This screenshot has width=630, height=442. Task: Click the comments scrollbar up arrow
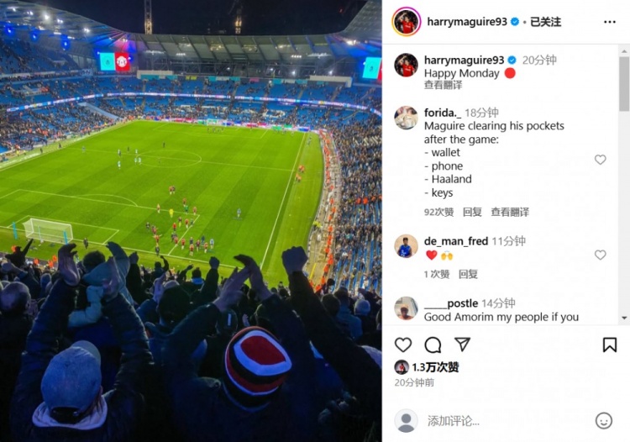click(624, 51)
